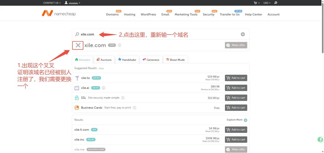This screenshot has height=153, width=324.
Task: Click the REGISTERED IN 2020 badge
Action: coord(96,150)
